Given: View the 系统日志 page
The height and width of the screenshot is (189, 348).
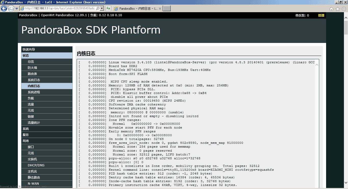Looking at the screenshot, I should pyautogui.click(x=47, y=80).
